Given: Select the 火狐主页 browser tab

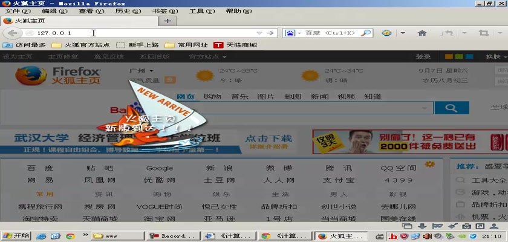Looking at the screenshot, I should [79, 21].
